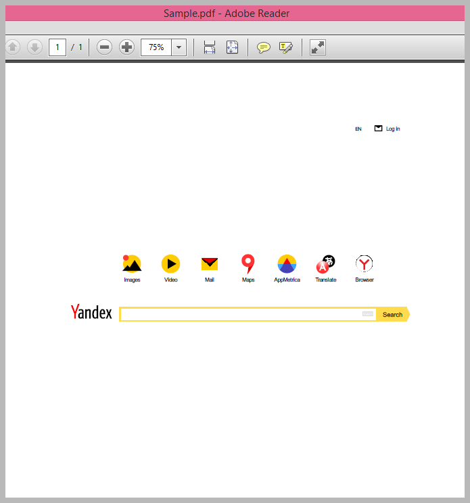Switch to full screen read mode

click(x=318, y=47)
